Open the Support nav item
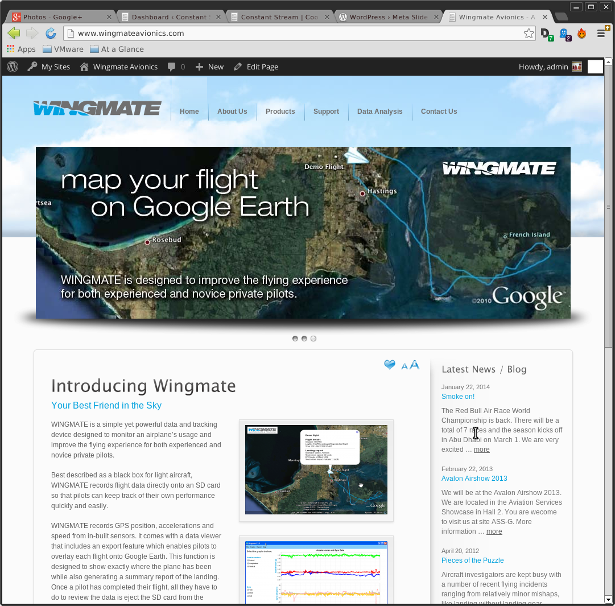 point(326,112)
